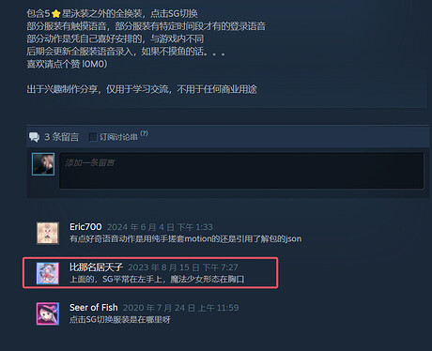The image size is (432, 351).
Task: Go to the Seer of Fish username link
Action: click(x=94, y=308)
